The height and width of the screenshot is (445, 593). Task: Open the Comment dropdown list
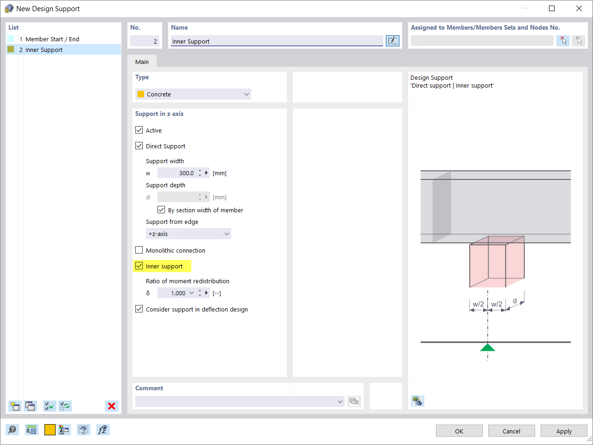tap(340, 401)
